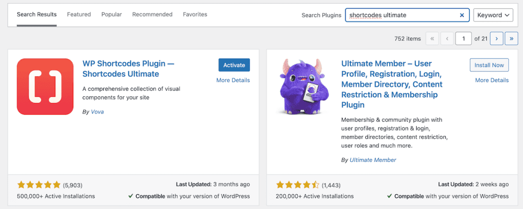Screen dimensions: 523x209
Task: Go to the previous results page
Action: coord(447,38)
